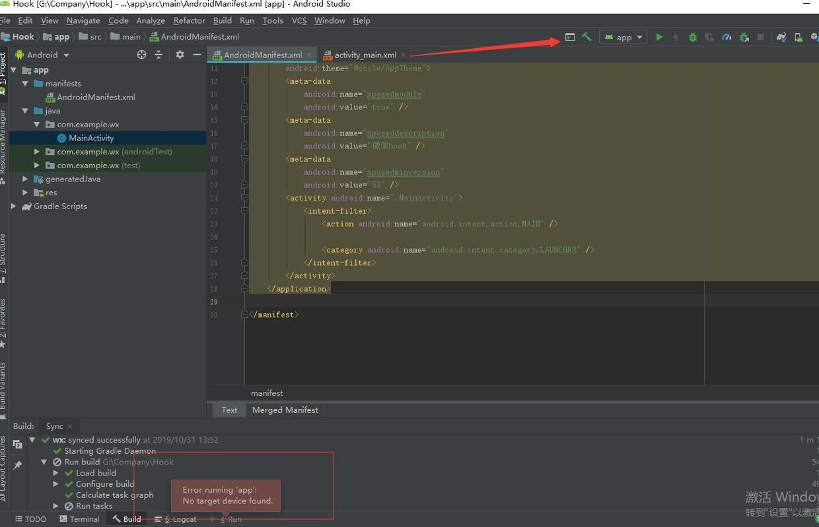Open the Profile app gauge icon
Viewport: 819px width, 527px height.
(x=727, y=38)
